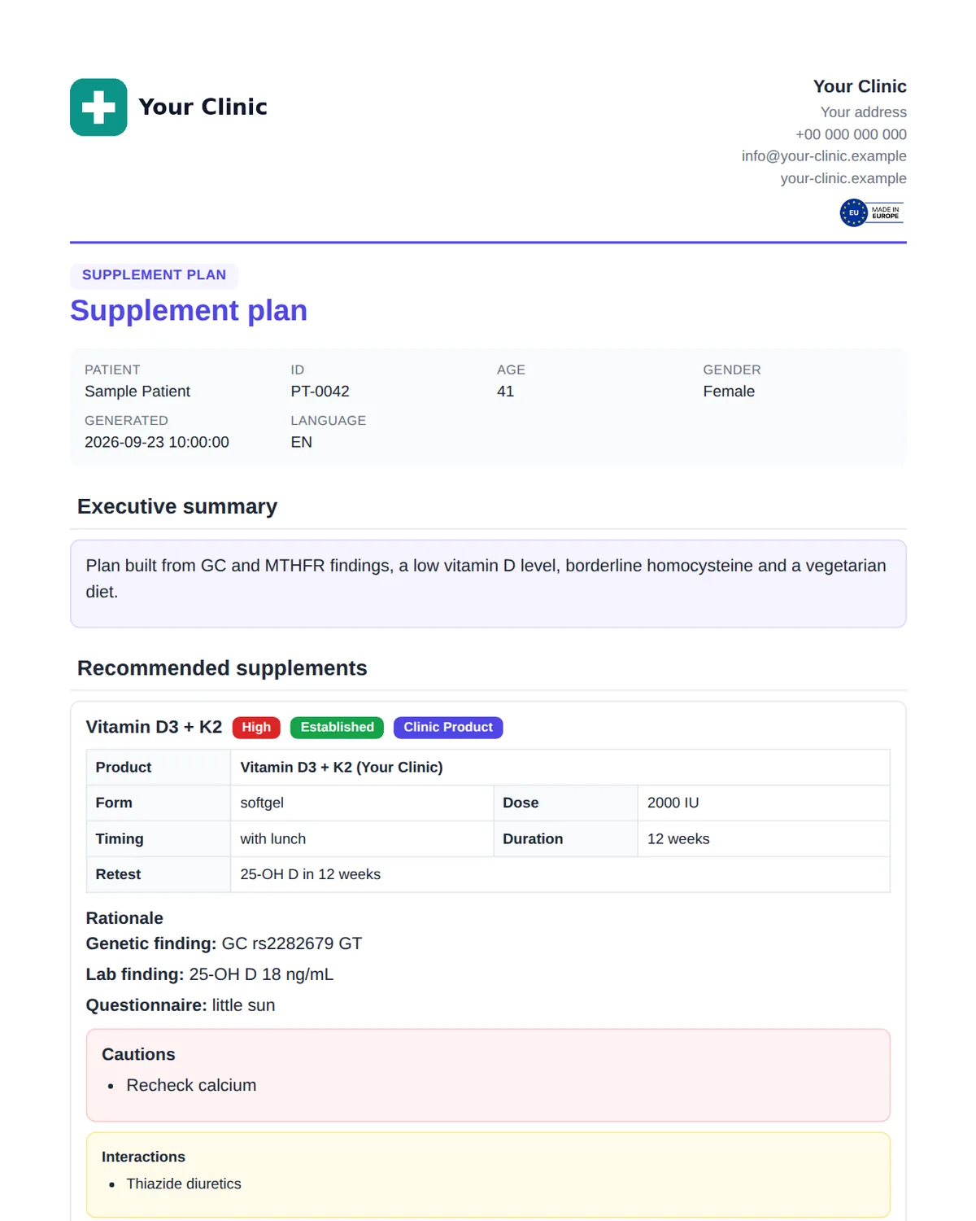Click the Made in Europe EU badge

point(872,213)
